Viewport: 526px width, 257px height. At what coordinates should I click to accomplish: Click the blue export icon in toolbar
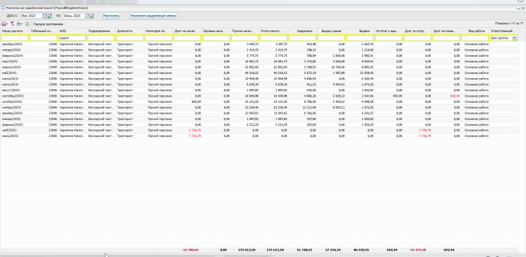click(18, 24)
